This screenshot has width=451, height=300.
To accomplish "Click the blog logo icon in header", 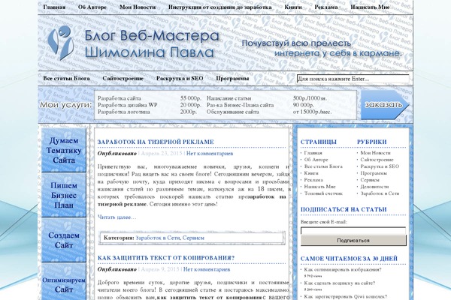I will point(61,42).
